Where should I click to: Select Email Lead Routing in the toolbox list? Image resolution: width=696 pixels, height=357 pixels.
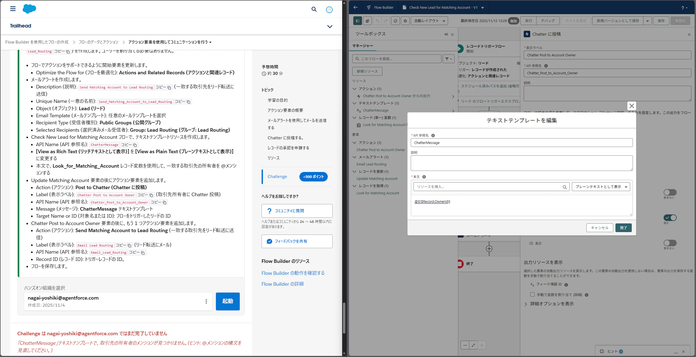pos(371,164)
